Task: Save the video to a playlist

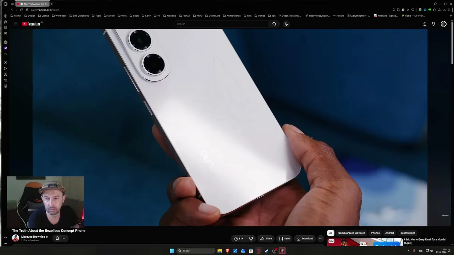Action: (284, 239)
